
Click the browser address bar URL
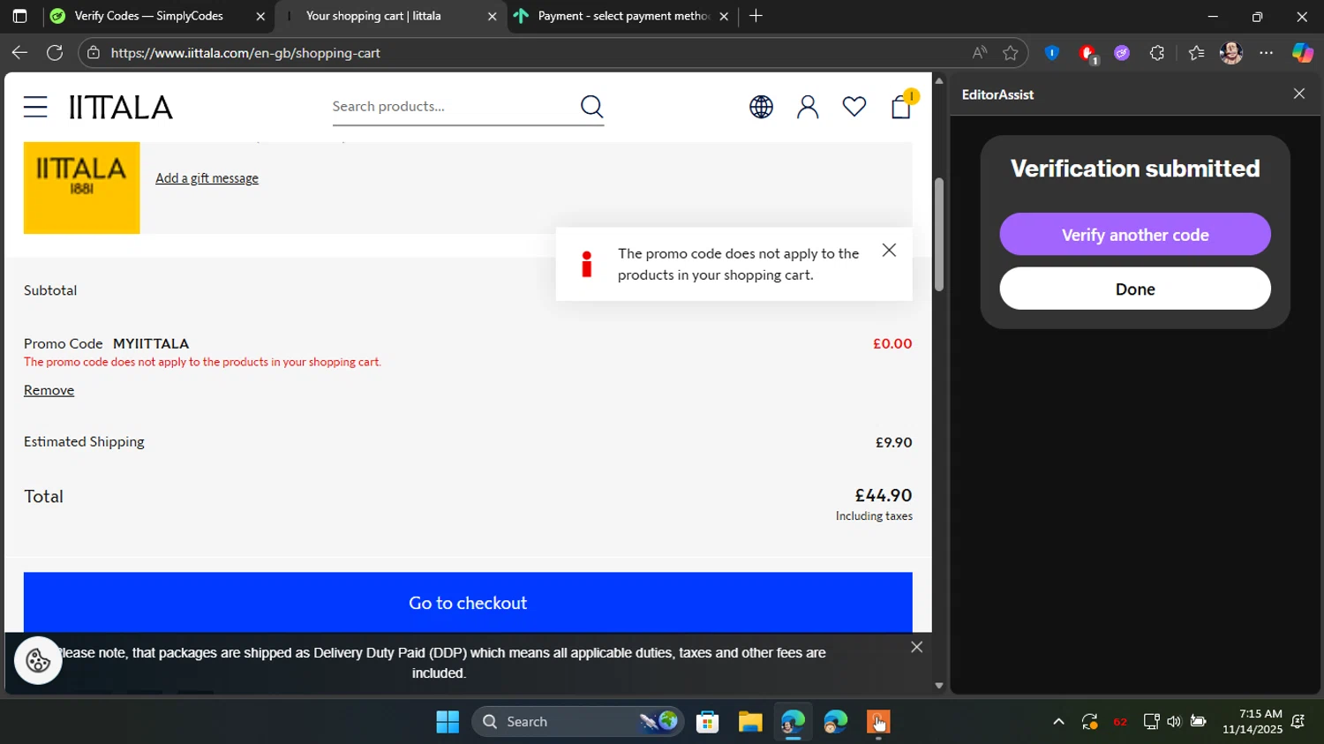click(x=245, y=53)
